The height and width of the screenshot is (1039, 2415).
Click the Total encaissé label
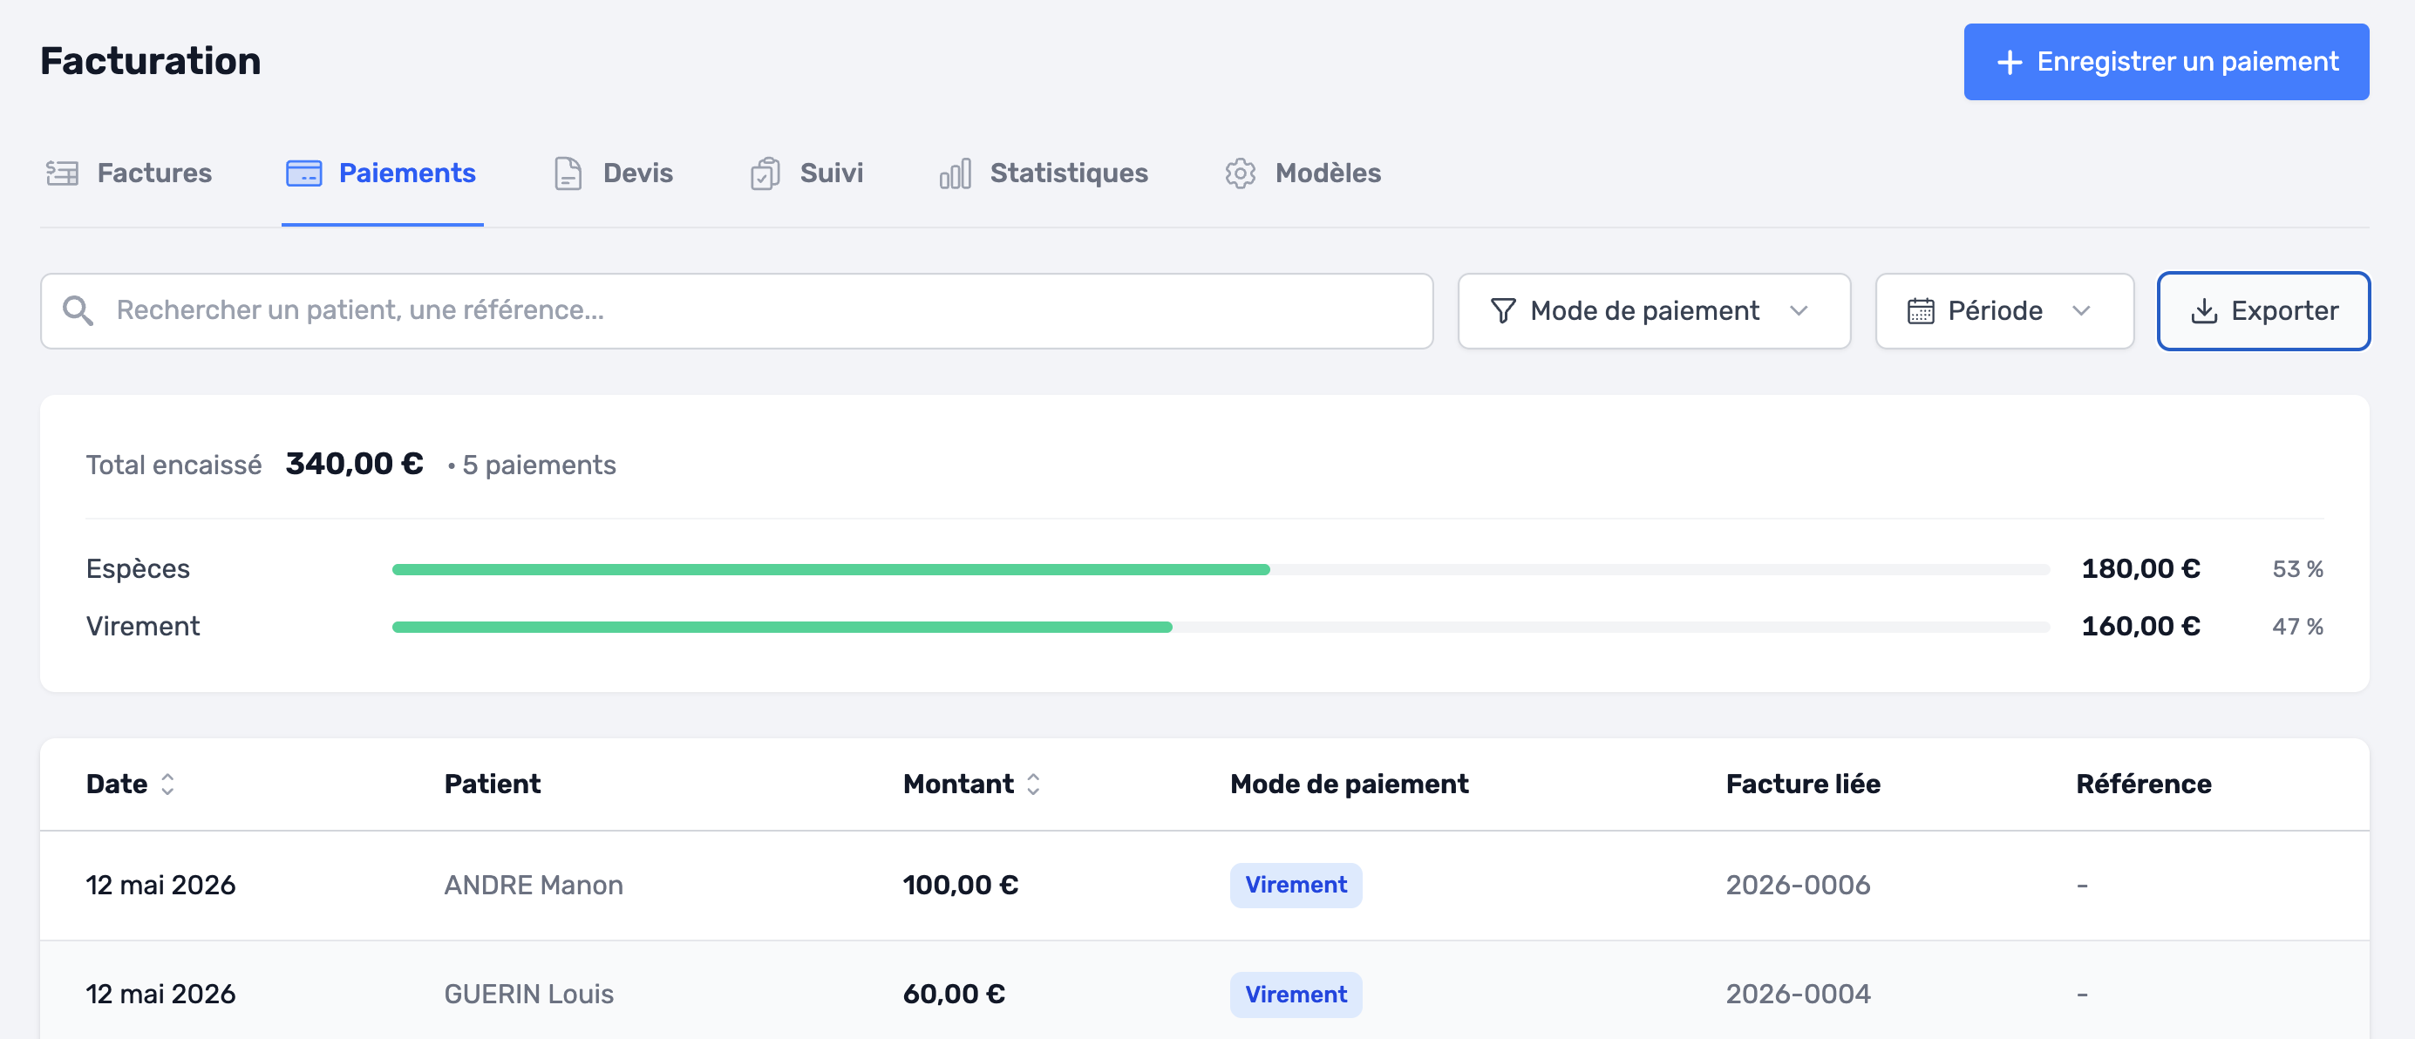[173, 465]
